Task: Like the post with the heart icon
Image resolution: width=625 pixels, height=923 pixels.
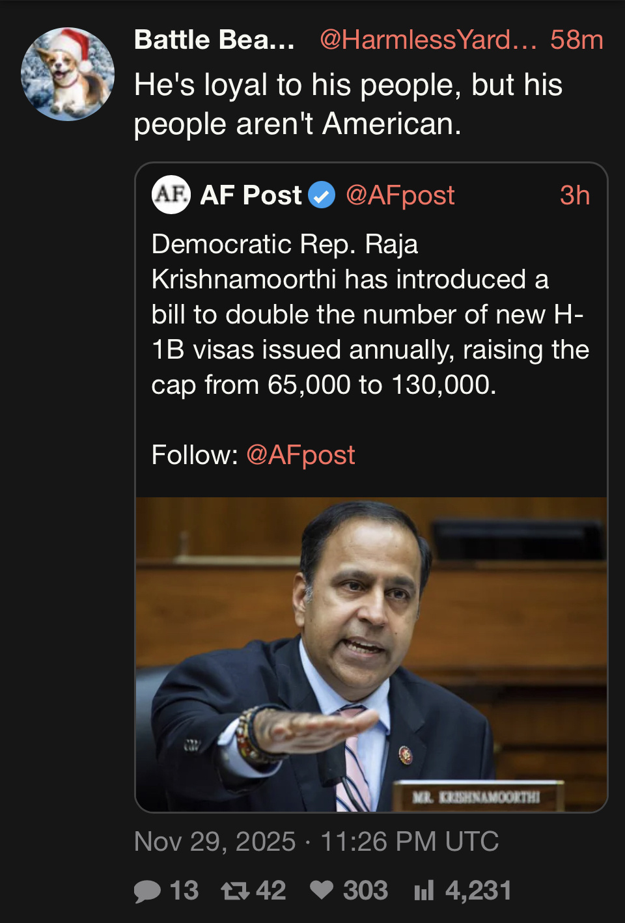Action: (x=322, y=890)
